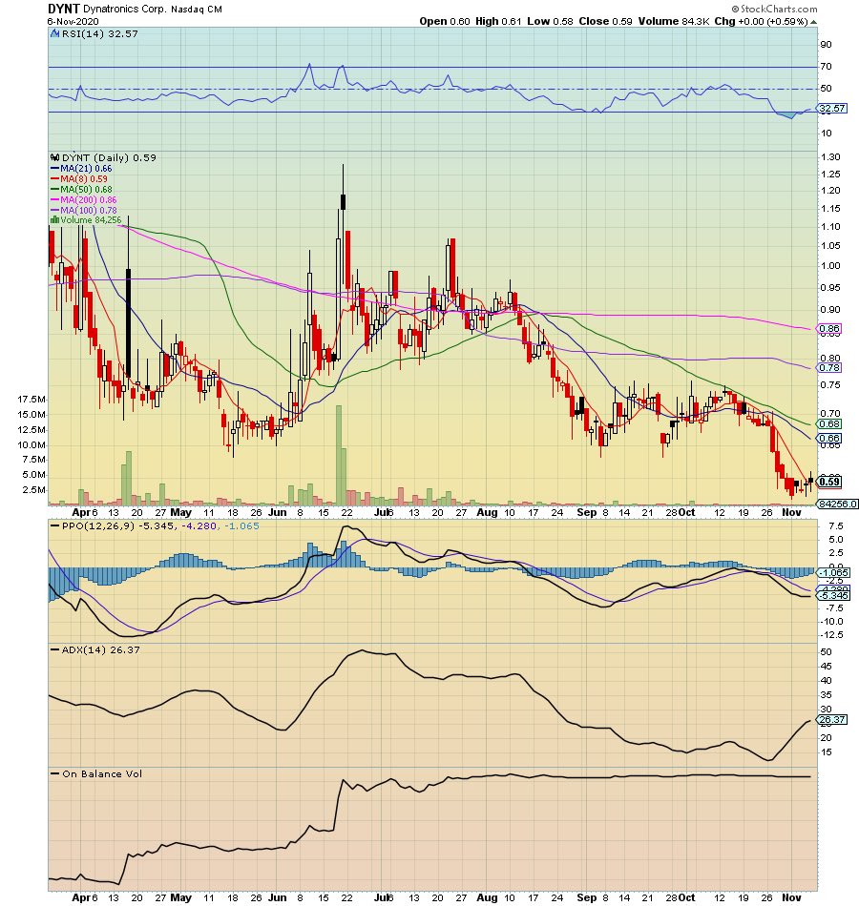The height and width of the screenshot is (906, 859).
Task: Click the Chg +0.00 (+0.59%) value
Action: (761, 21)
